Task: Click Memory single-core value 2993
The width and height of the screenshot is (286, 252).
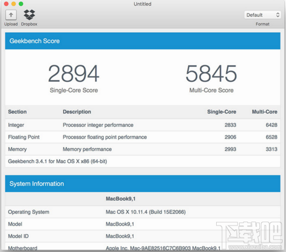Action: [231, 149]
